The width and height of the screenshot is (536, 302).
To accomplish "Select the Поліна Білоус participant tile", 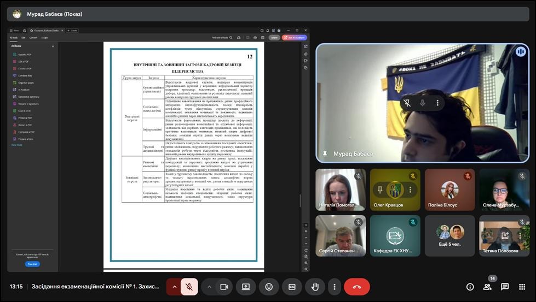I will click(449, 190).
